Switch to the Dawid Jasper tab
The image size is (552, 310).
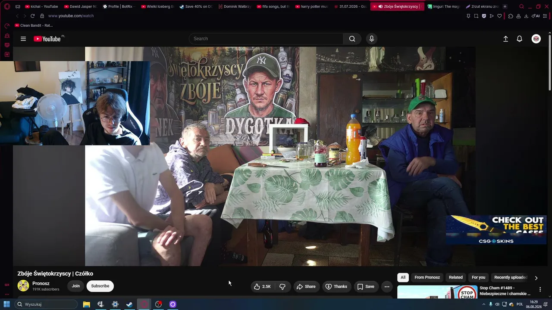click(81, 6)
